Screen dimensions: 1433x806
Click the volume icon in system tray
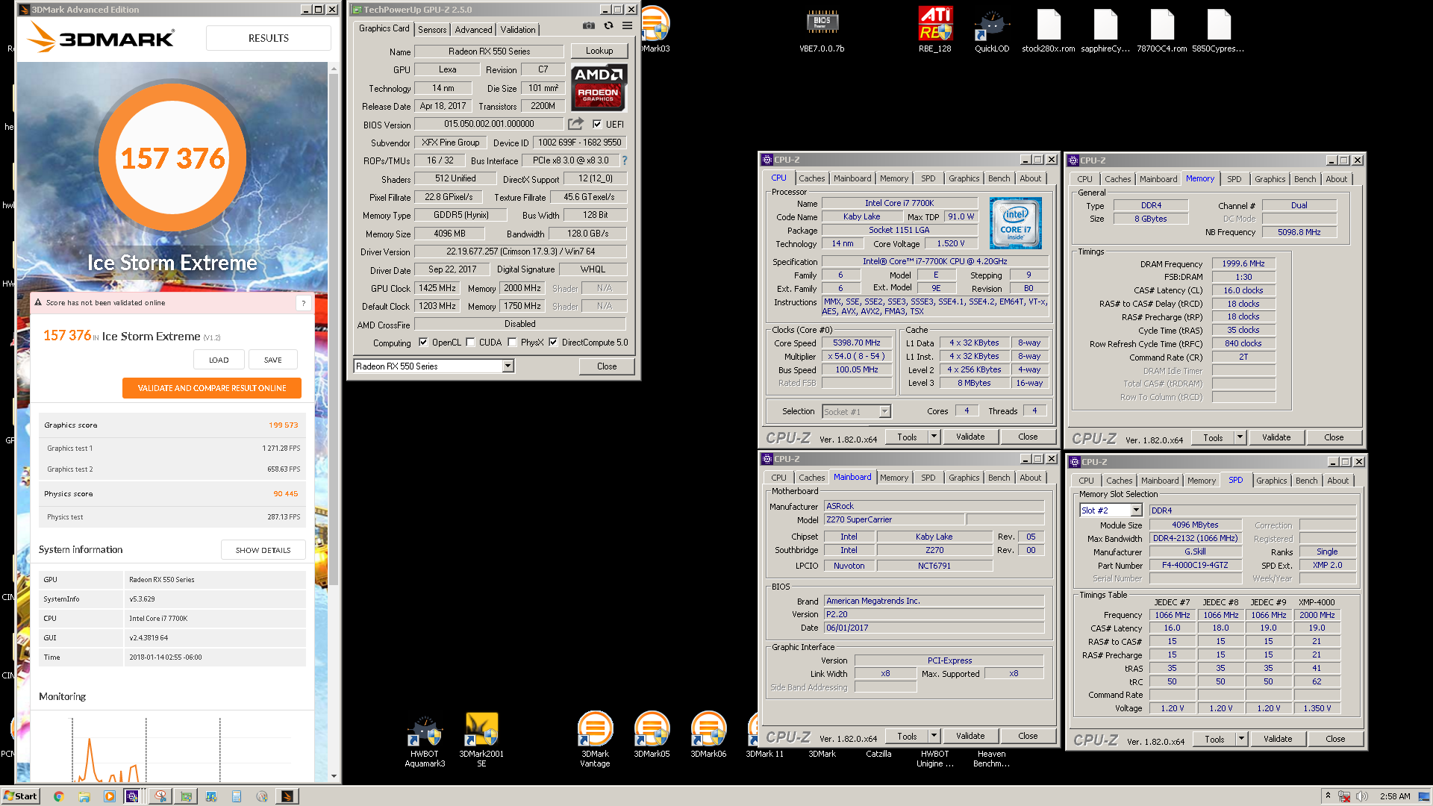[1361, 796]
